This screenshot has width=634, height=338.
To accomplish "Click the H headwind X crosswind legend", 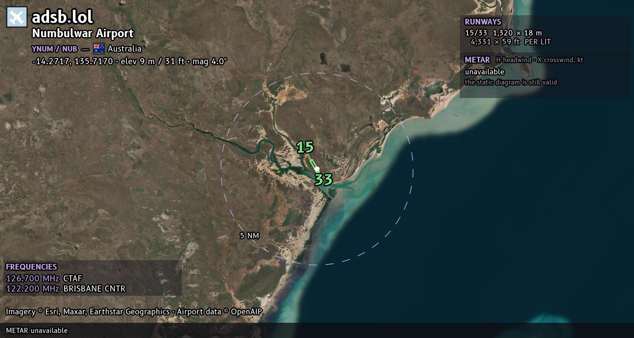I will [539, 60].
